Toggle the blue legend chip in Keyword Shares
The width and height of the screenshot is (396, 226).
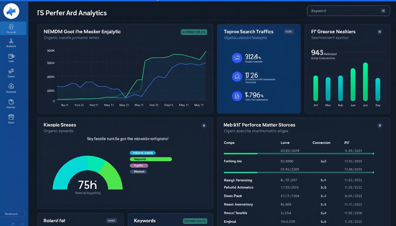[x=143, y=153]
